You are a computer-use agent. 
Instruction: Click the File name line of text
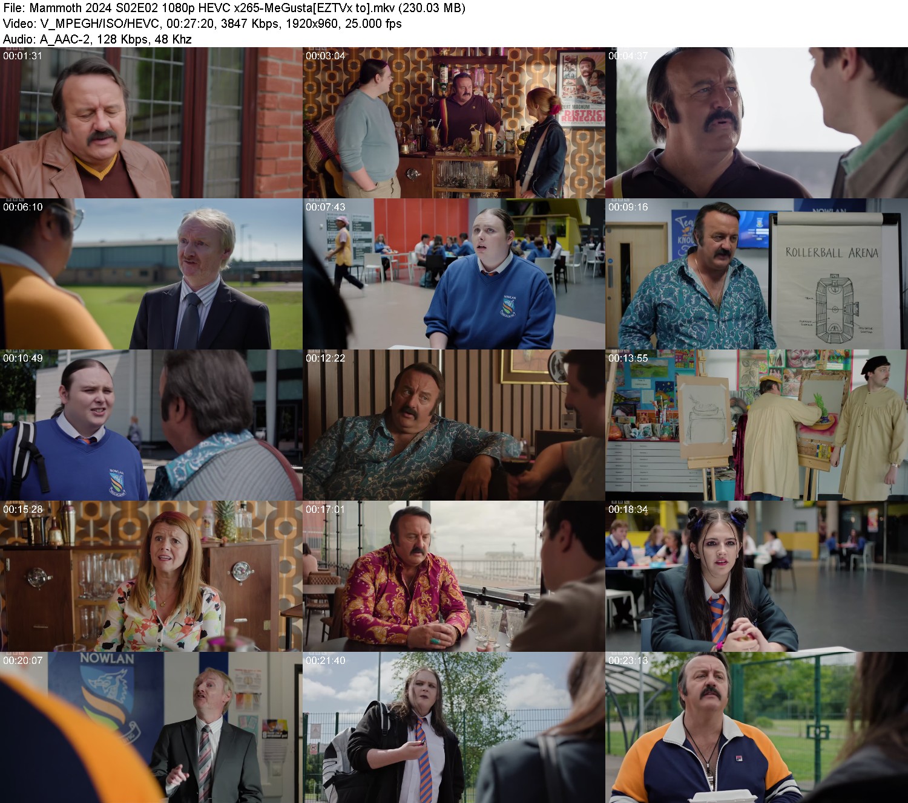click(234, 8)
